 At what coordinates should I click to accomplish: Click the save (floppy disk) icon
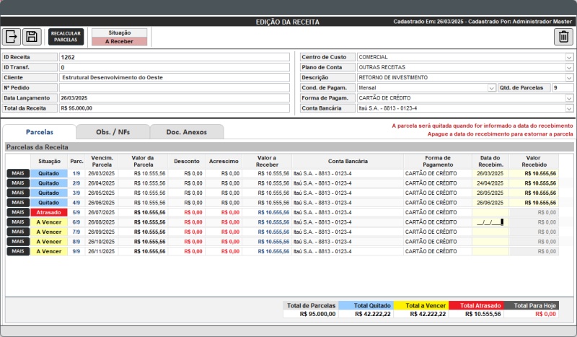[x=31, y=37]
